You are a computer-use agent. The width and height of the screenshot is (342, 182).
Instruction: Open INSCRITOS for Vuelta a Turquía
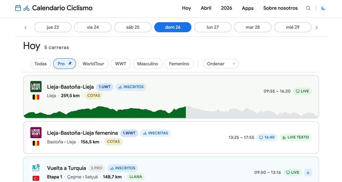[x=123, y=168]
